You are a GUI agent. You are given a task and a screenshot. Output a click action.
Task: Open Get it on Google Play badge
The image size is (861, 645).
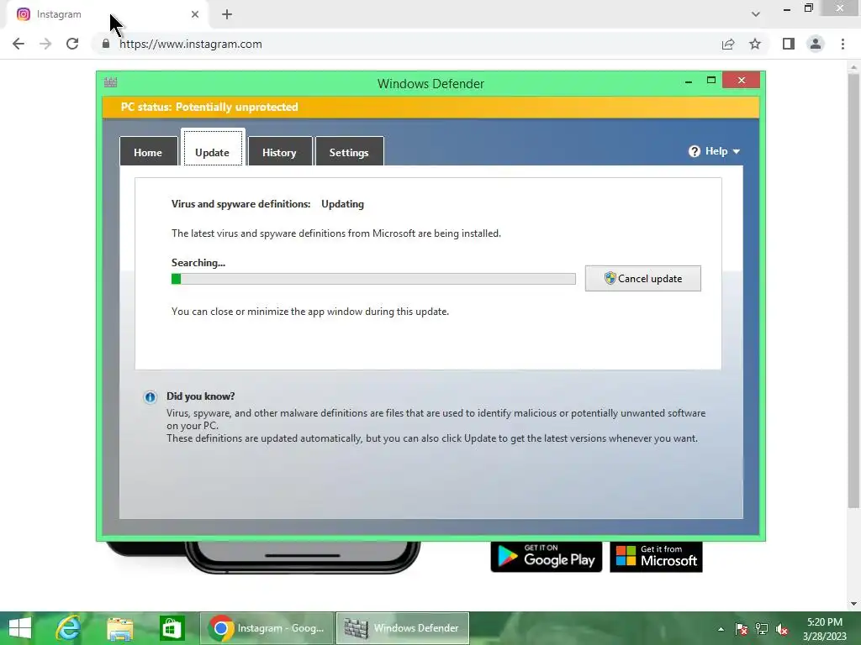[x=547, y=557]
